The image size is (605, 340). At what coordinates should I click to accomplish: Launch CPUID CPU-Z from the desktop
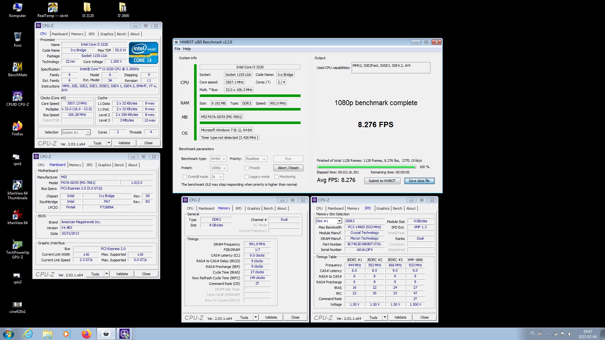point(18,99)
